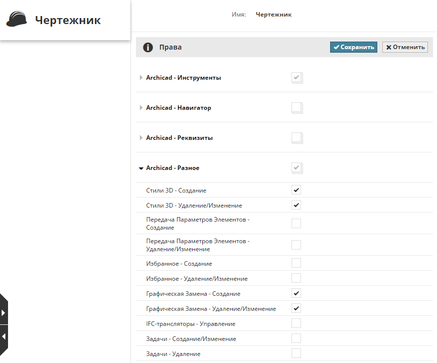Enable IFC-трансляторы - Управление checkbox
437x363 pixels.
(297, 323)
